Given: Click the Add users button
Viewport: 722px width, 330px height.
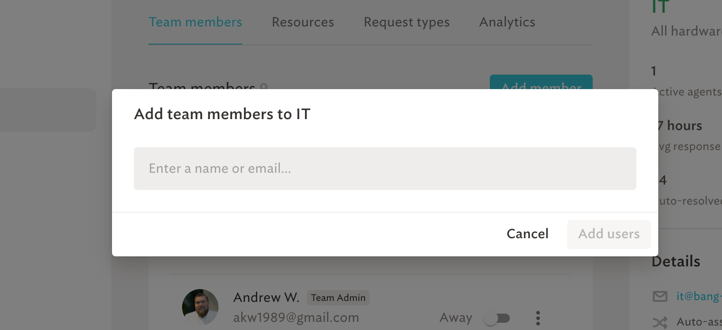Looking at the screenshot, I should pyautogui.click(x=609, y=234).
